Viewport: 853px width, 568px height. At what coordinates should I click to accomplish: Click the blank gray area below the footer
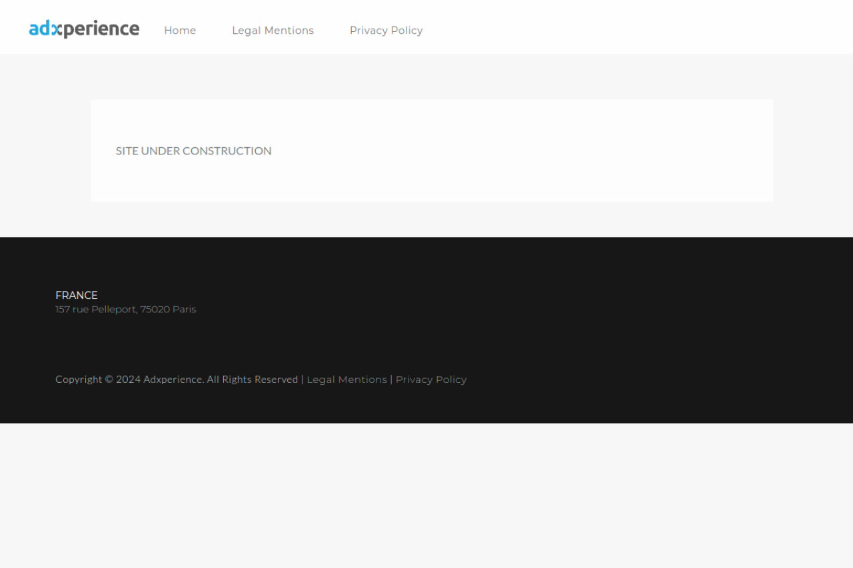[x=426, y=496]
